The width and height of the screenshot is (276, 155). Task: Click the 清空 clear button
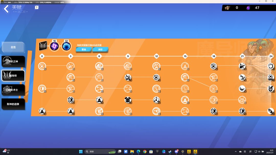(x=100, y=49)
